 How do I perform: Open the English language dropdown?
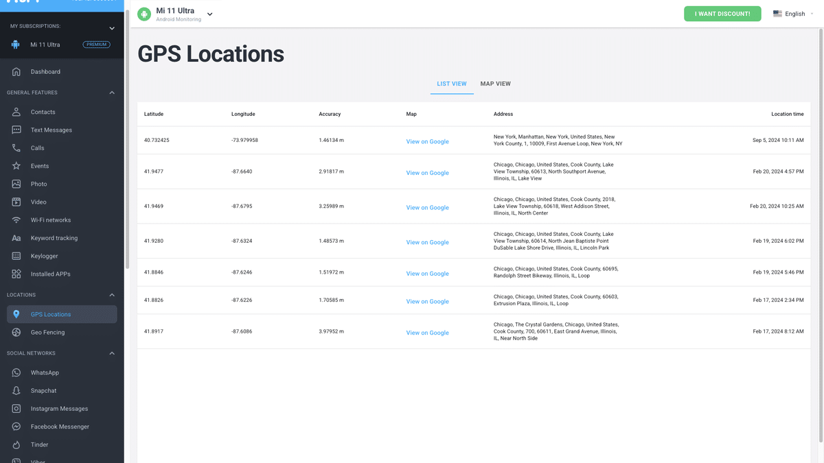point(793,13)
